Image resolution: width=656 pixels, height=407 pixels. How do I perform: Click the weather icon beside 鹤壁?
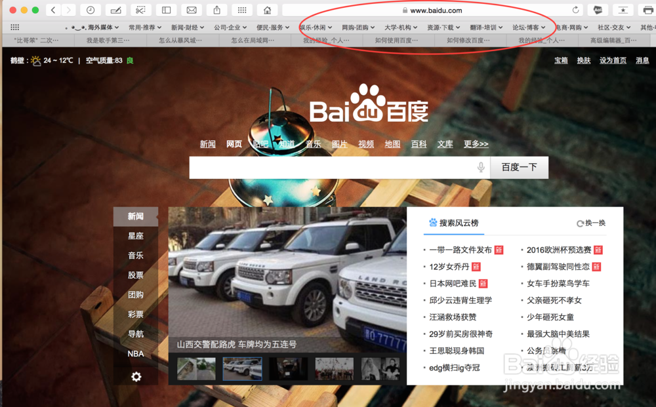coord(36,61)
